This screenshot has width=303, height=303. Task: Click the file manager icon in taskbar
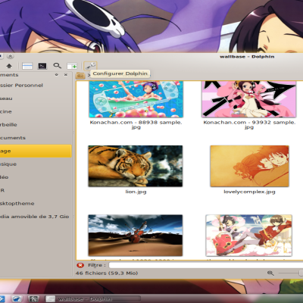point(33,299)
